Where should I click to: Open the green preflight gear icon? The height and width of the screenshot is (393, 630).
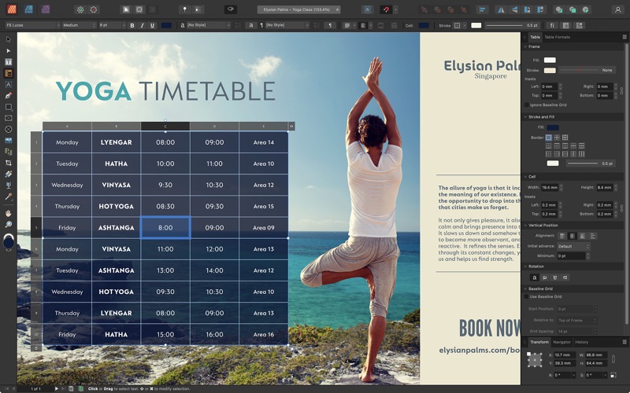[80, 9]
